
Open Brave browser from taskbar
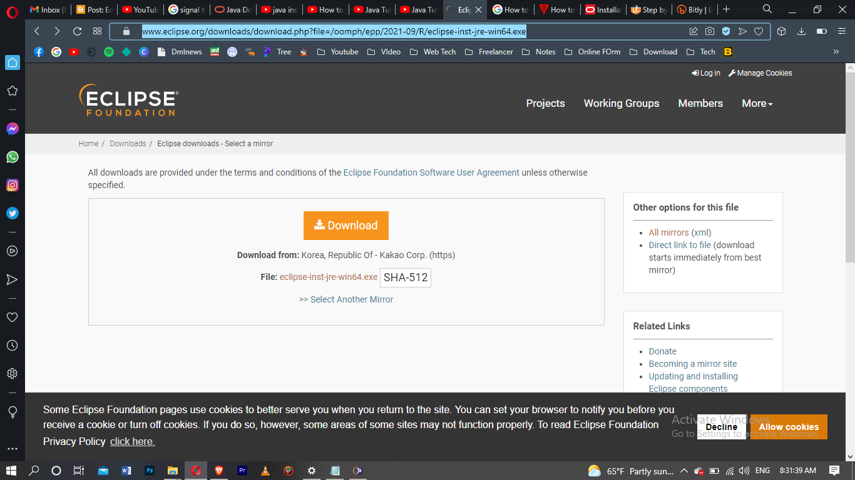click(219, 471)
